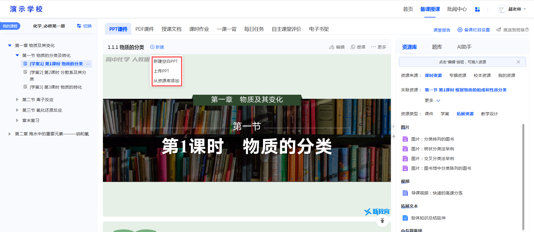Viewport: 534px width, 232px height.
Task: Expand 更多 related resources chevron
Action: point(438,101)
